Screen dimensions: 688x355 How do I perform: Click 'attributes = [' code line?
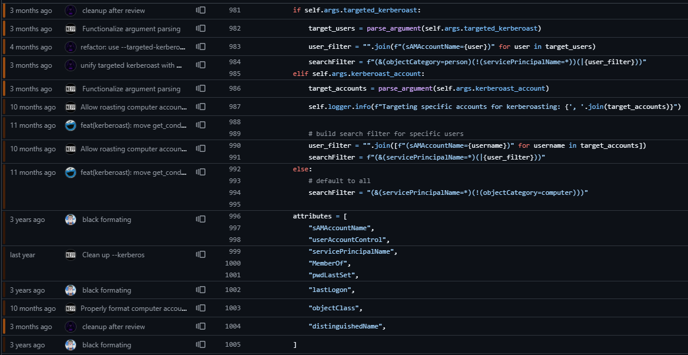pyautogui.click(x=320, y=216)
